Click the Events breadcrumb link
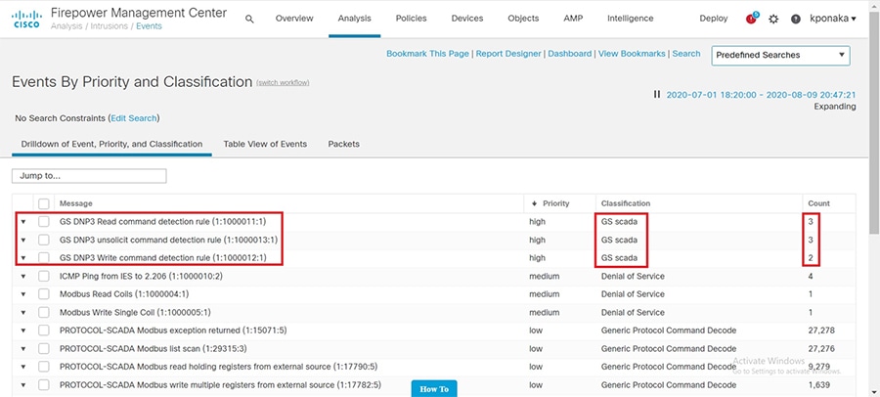Viewport: 880px width, 397px height. click(x=150, y=26)
